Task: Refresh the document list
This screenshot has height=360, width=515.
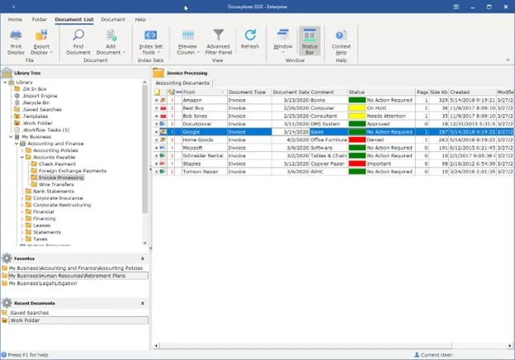Action: [250, 39]
